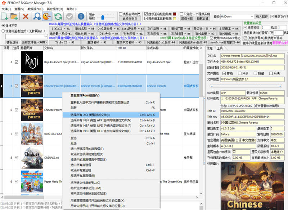288x210 pixels.
Task: Open 帮助(H) menu
Action: pyautogui.click(x=71, y=9)
